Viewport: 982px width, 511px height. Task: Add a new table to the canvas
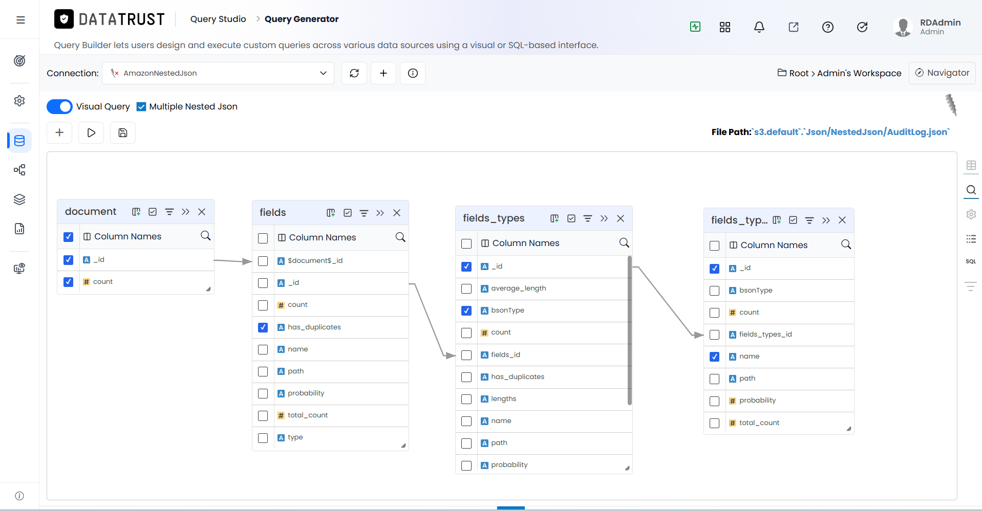point(59,132)
